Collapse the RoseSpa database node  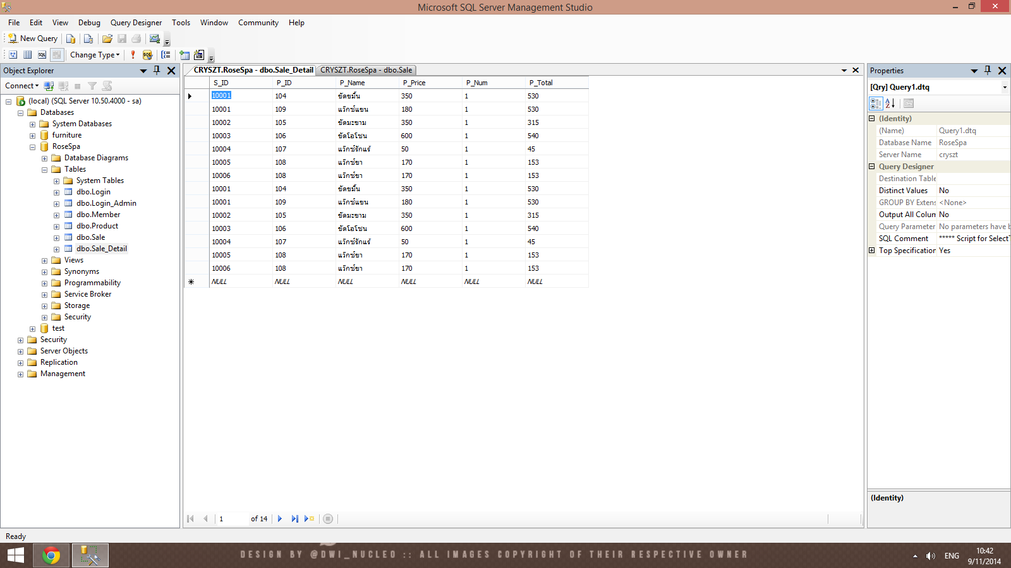pos(32,147)
